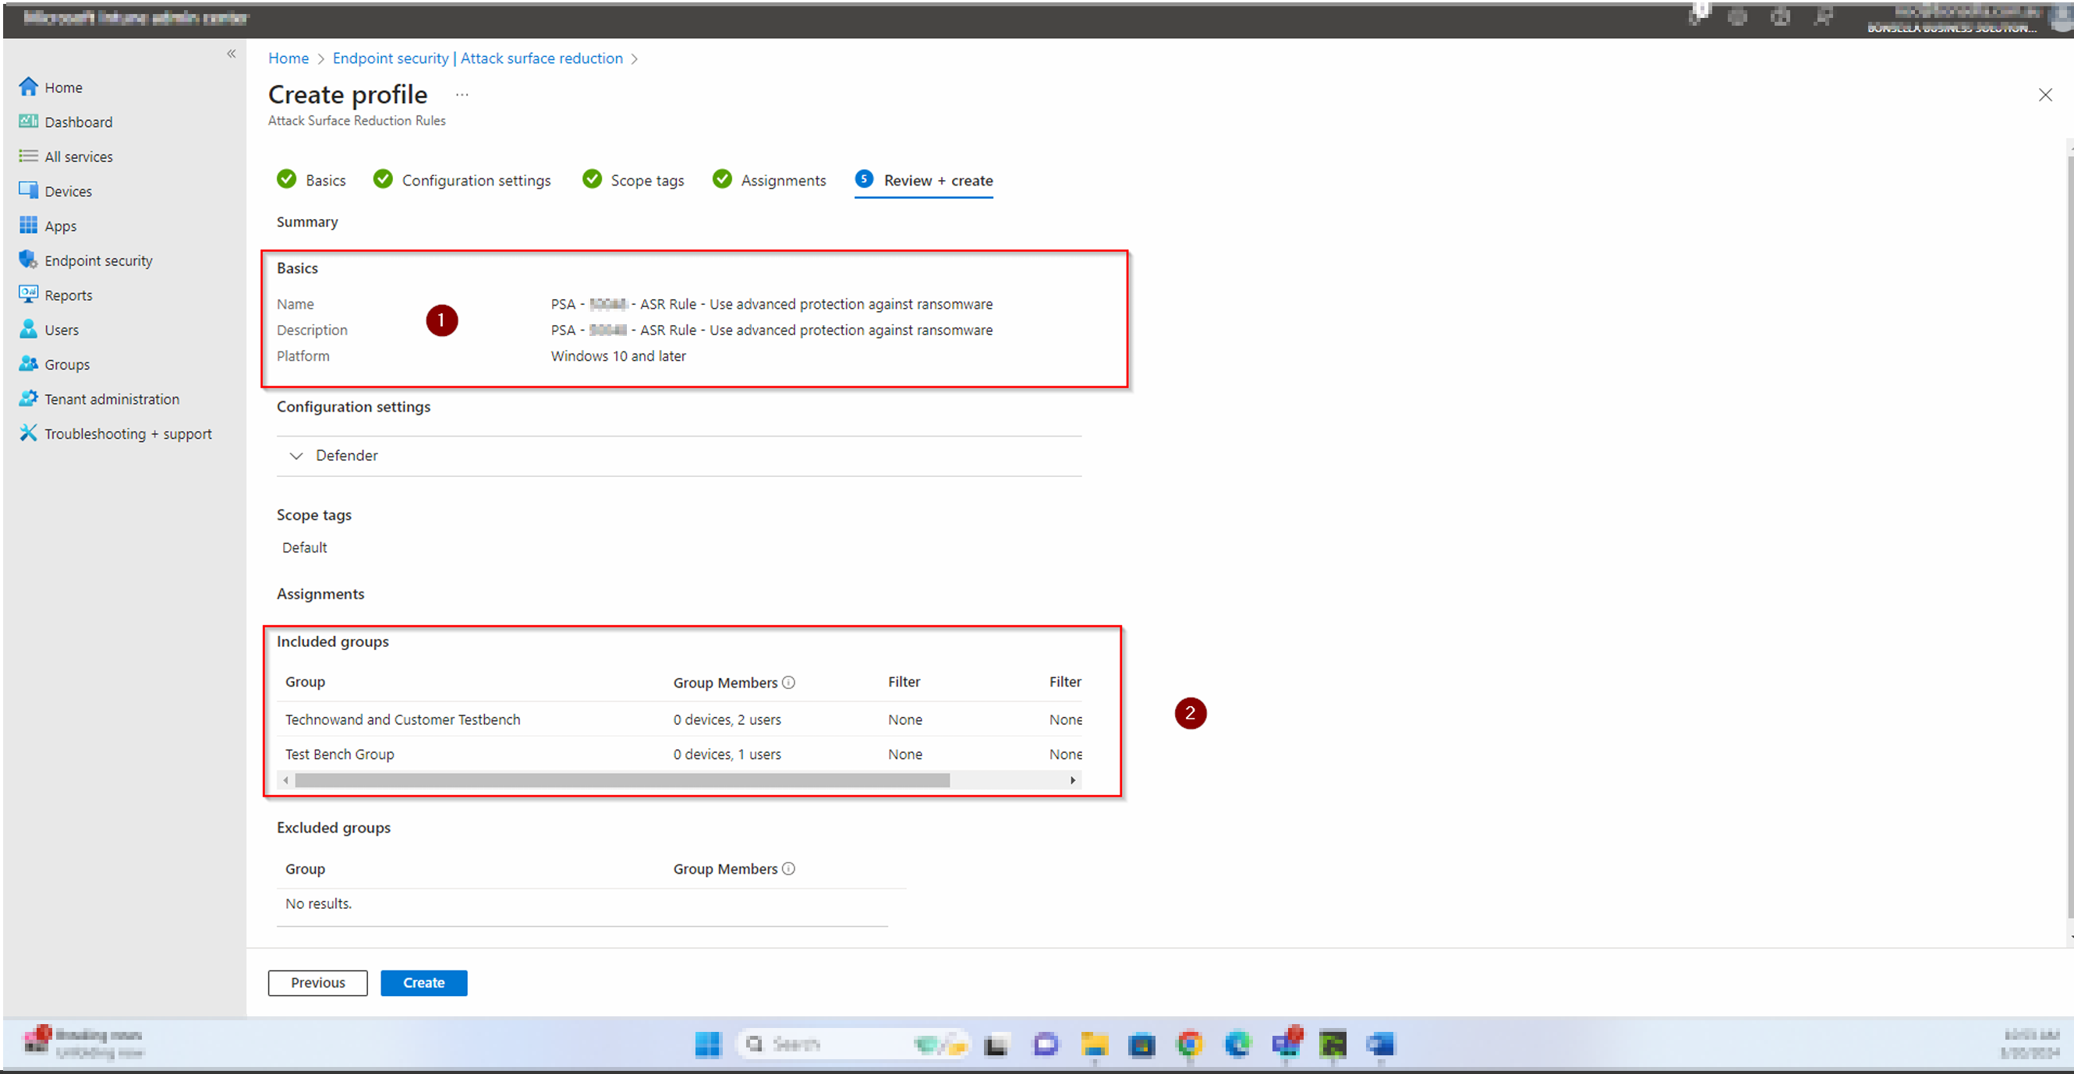Click the right arrow of the table scrollbar
Screen dimensions: 2074x1074
click(x=1072, y=780)
